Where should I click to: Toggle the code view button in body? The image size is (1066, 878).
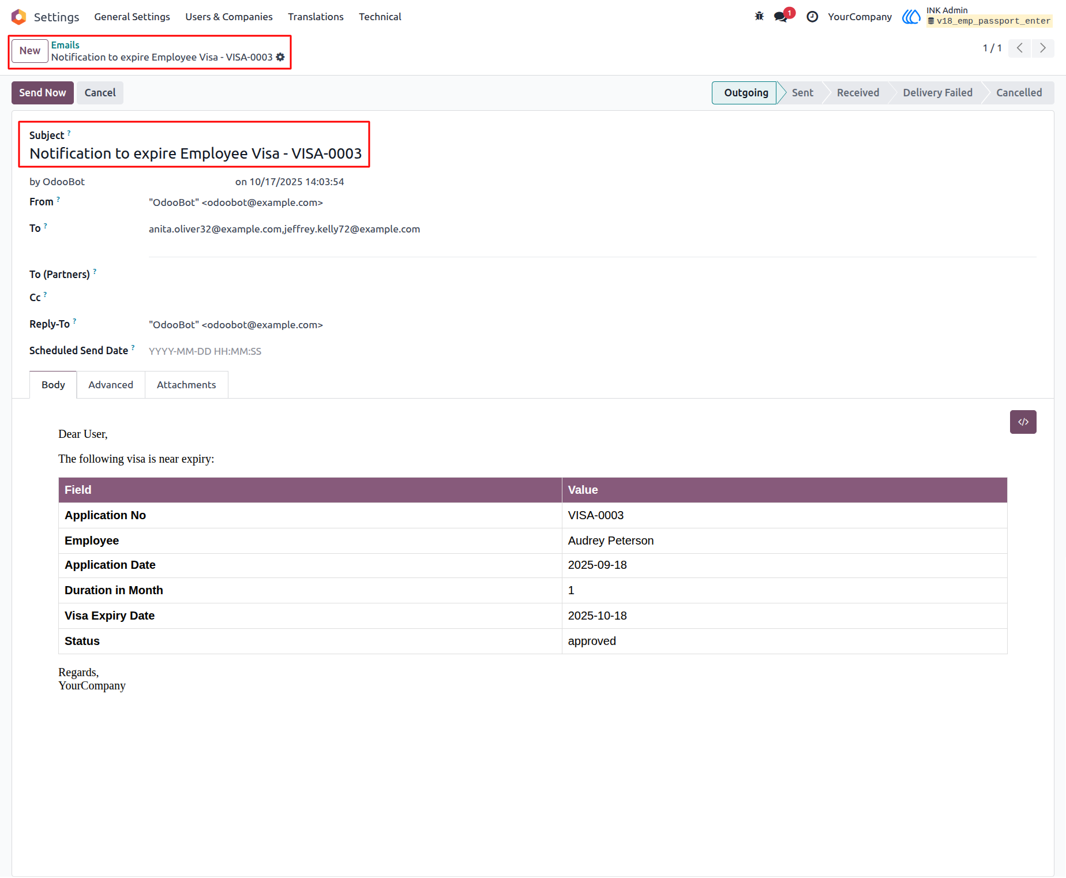(x=1023, y=422)
